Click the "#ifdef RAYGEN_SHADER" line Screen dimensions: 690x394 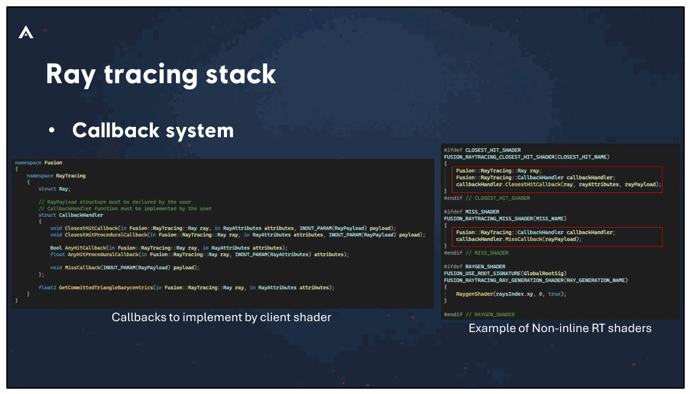(475, 267)
